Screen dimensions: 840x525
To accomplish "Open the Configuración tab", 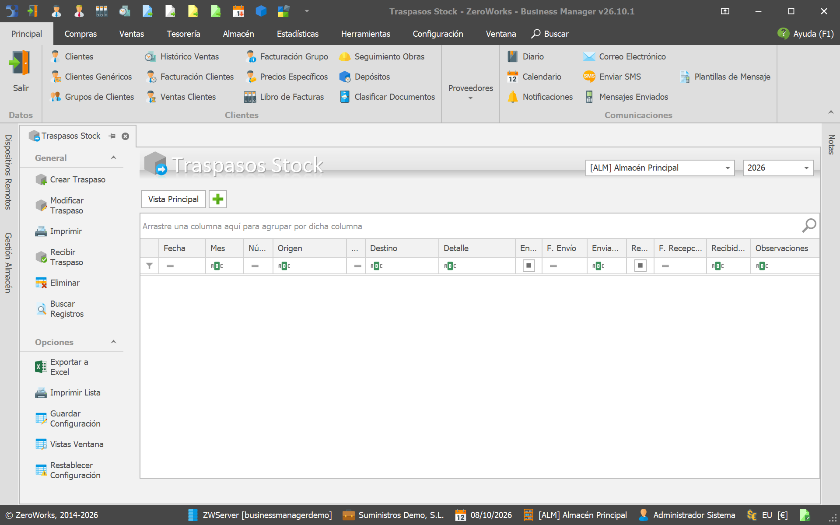I will pyautogui.click(x=438, y=34).
